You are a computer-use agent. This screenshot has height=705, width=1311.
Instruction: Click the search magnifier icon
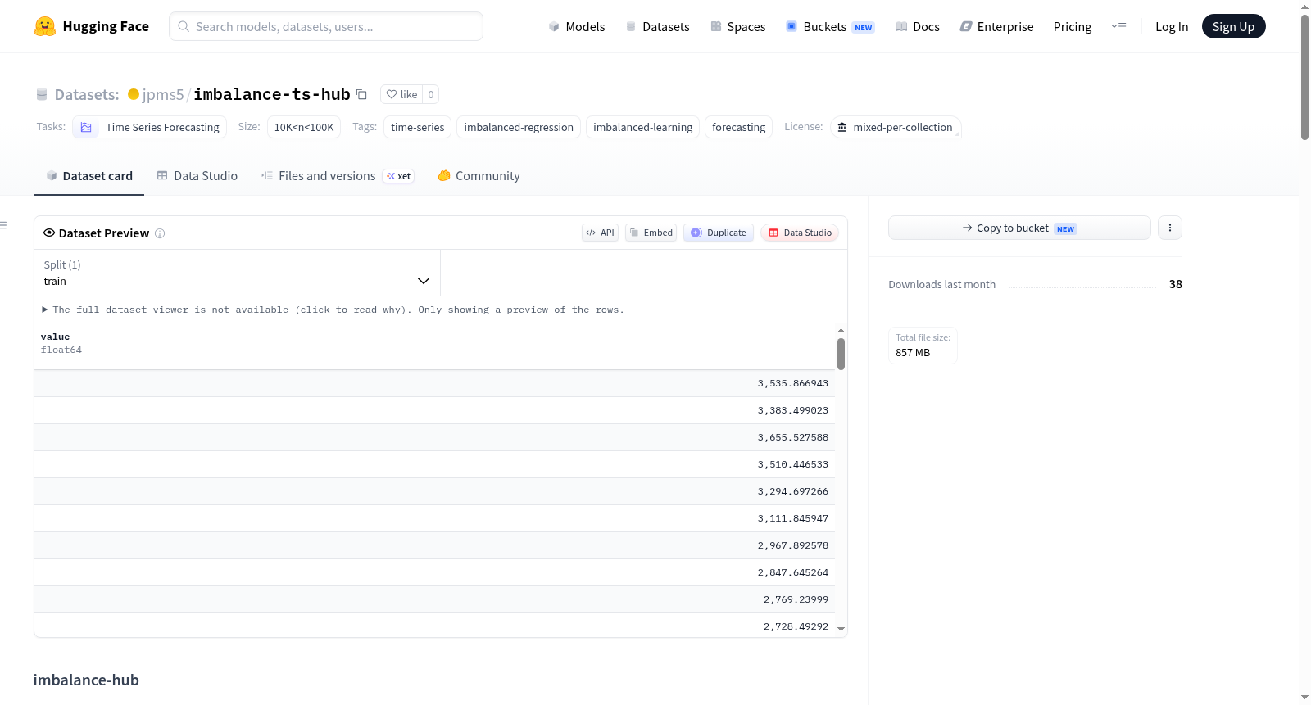(184, 26)
